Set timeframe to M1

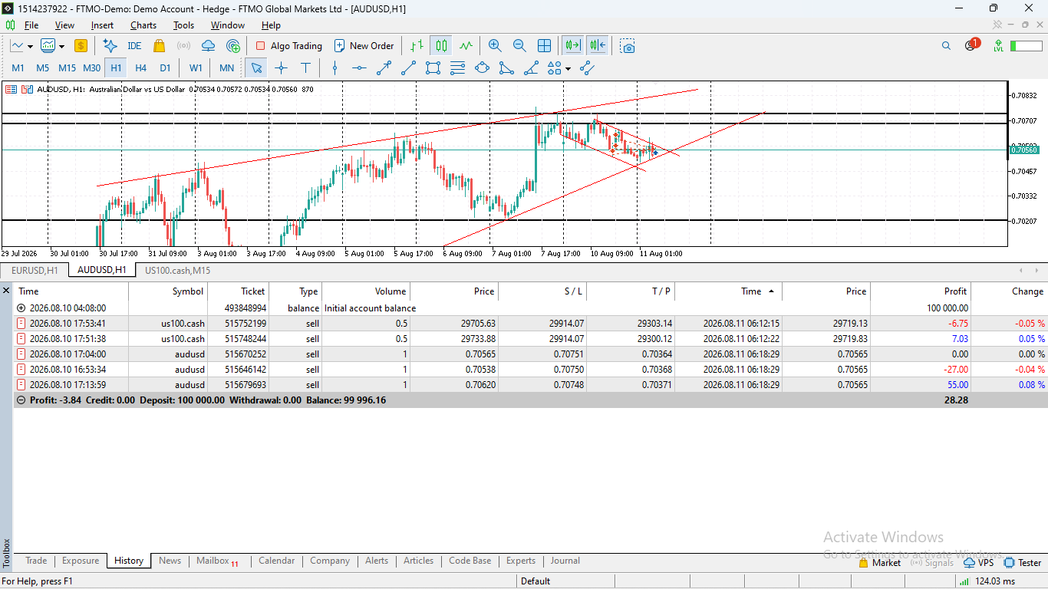click(18, 68)
